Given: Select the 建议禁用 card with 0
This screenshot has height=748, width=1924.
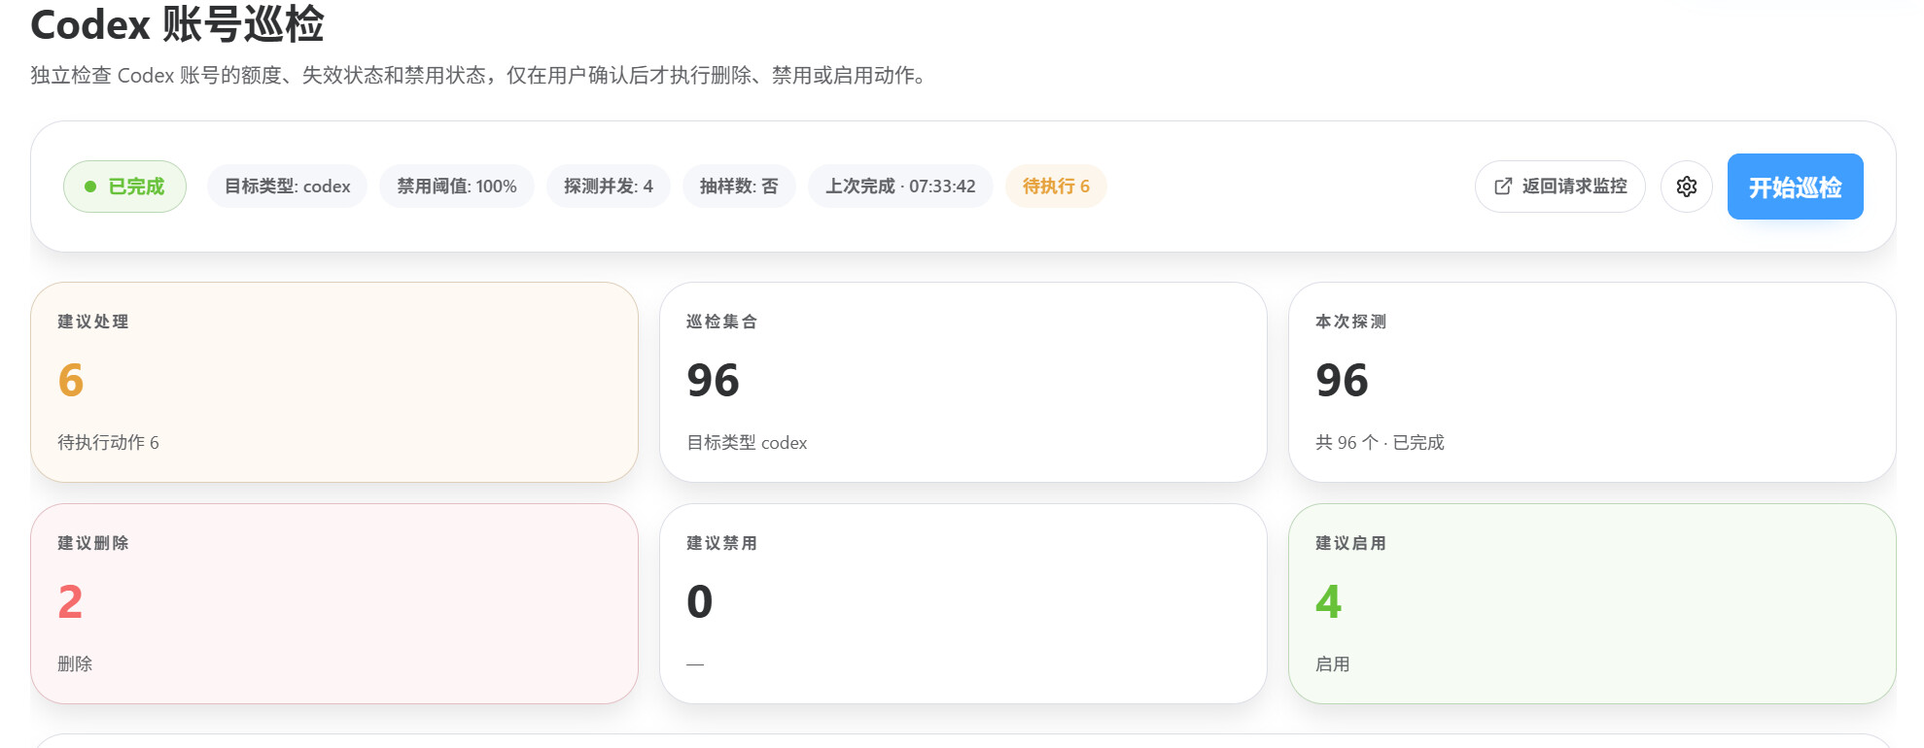Looking at the screenshot, I should click(x=962, y=603).
